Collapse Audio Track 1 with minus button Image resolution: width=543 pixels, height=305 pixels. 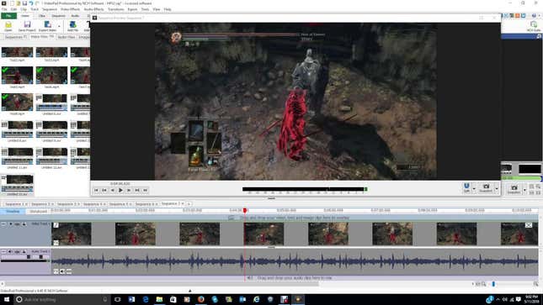coord(3,252)
